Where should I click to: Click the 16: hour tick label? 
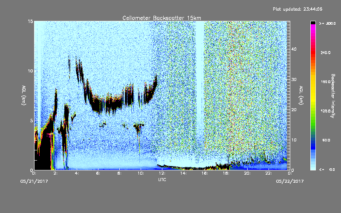[x=205, y=173]
